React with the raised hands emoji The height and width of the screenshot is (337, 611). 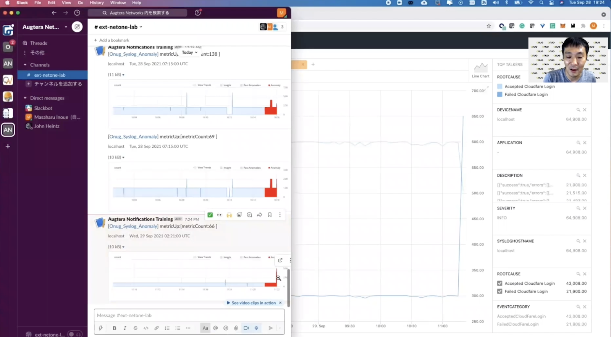229,215
